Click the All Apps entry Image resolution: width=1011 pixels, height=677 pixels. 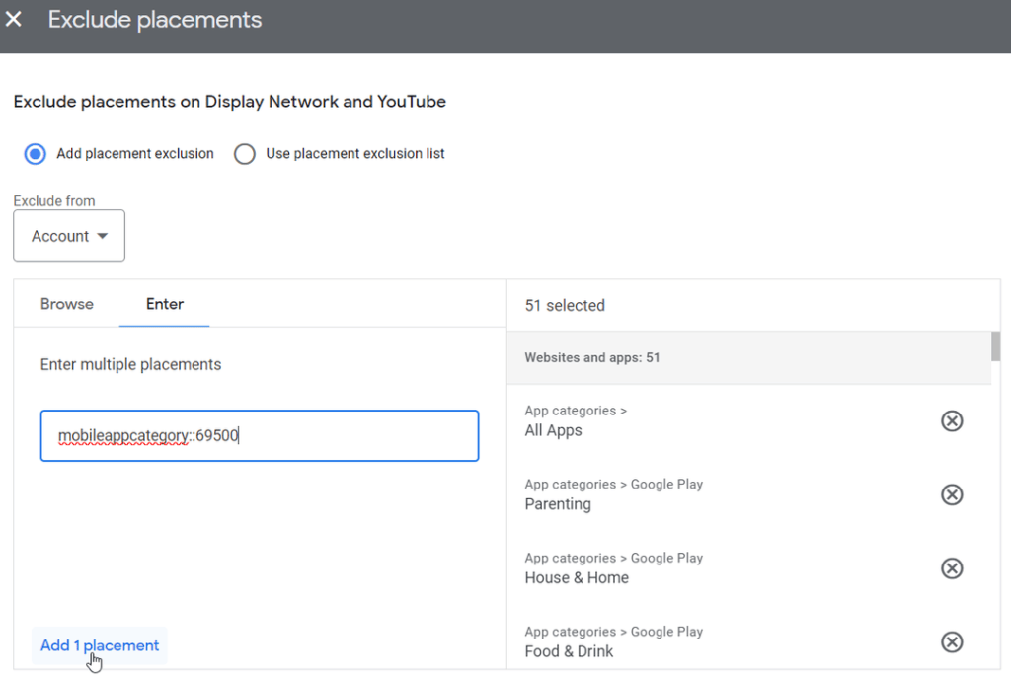(x=553, y=430)
